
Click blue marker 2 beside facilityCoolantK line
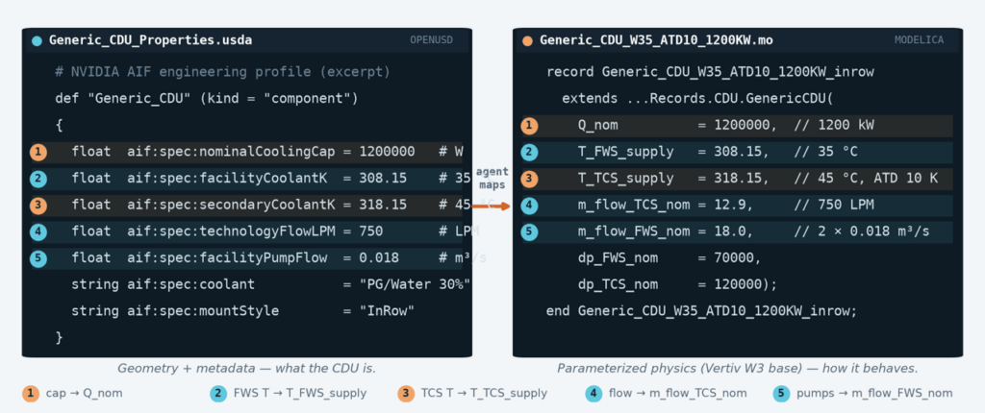pyautogui.click(x=38, y=179)
